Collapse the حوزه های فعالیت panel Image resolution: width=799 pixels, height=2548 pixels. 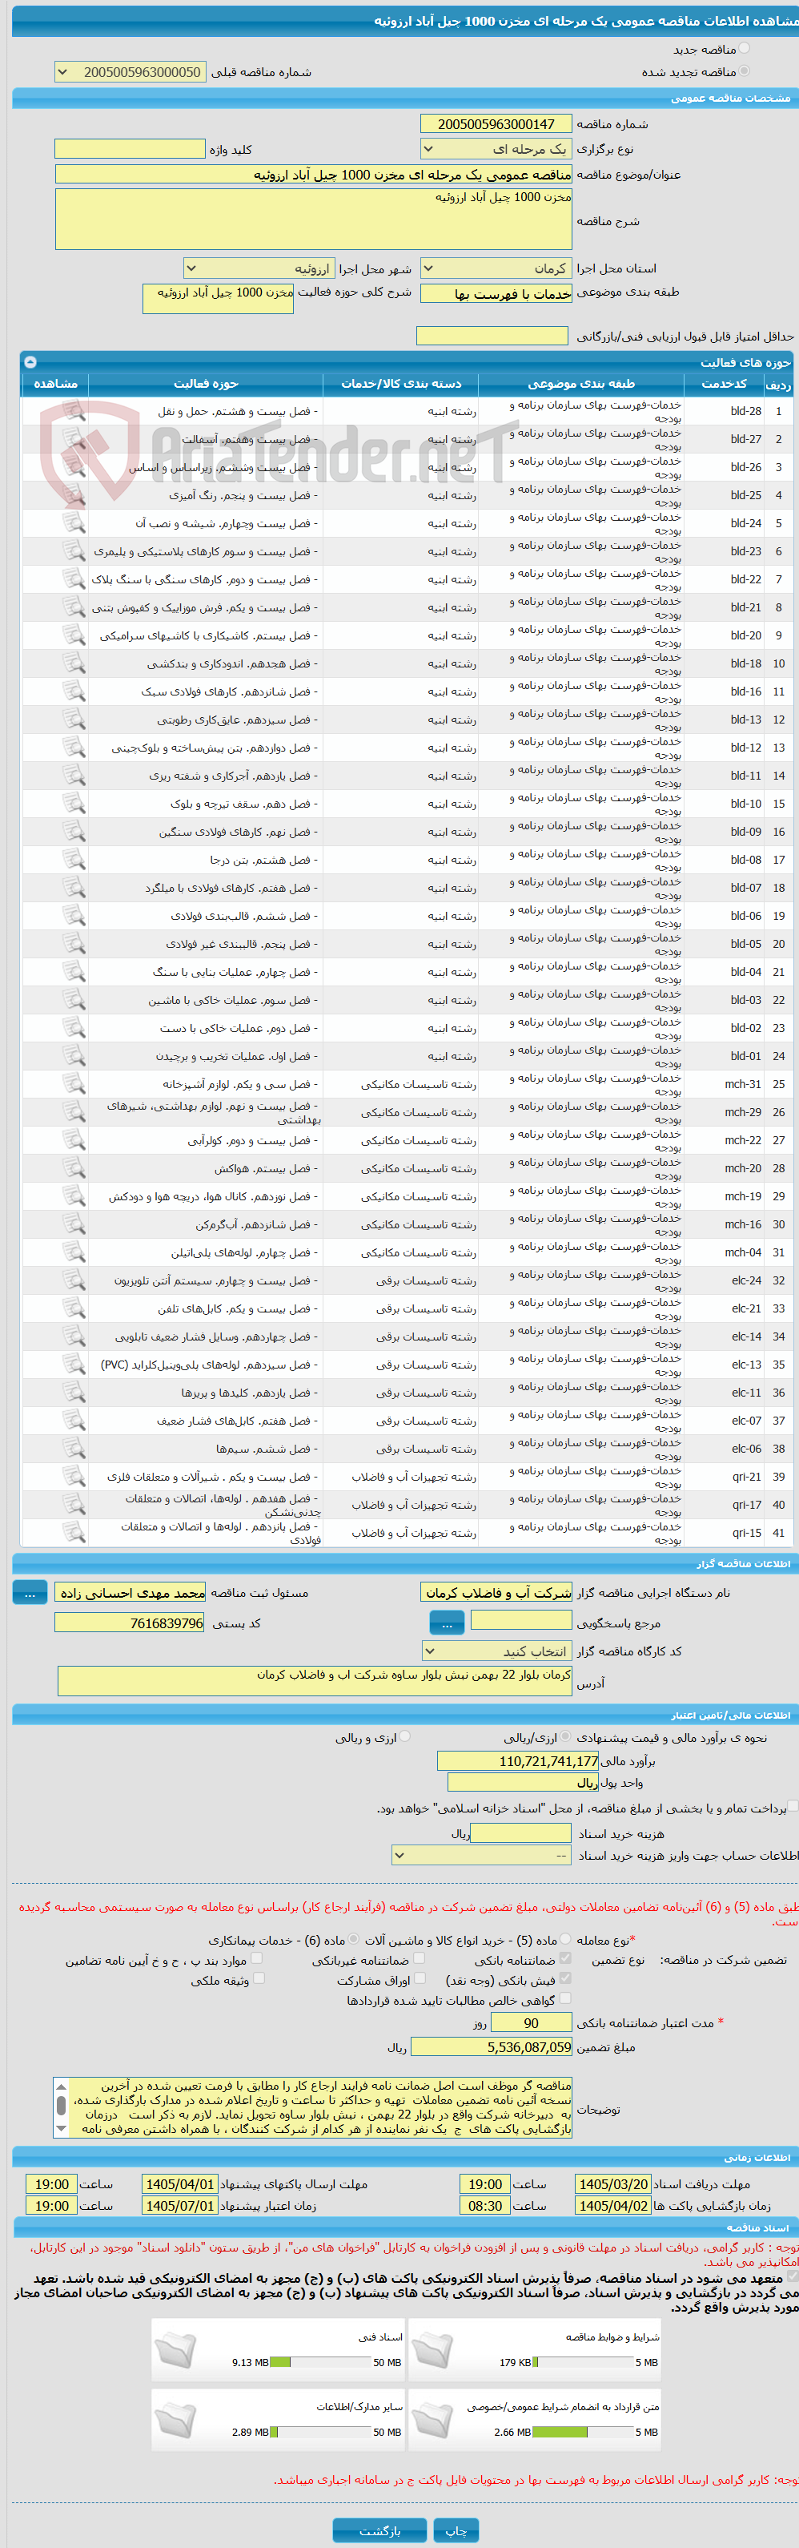point(30,362)
